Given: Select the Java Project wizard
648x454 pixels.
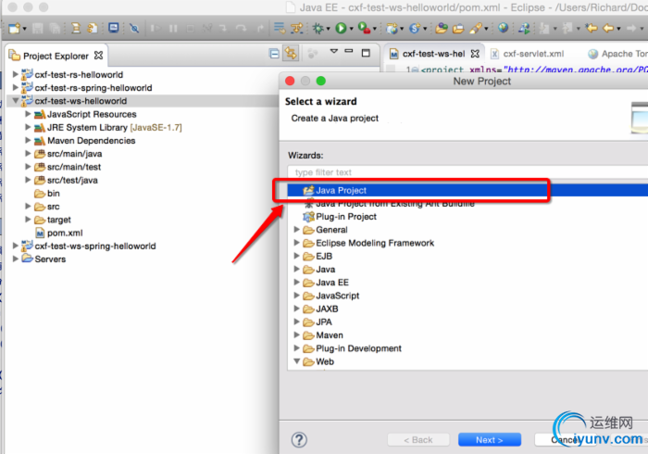Looking at the screenshot, I should pyautogui.click(x=467, y=190).
